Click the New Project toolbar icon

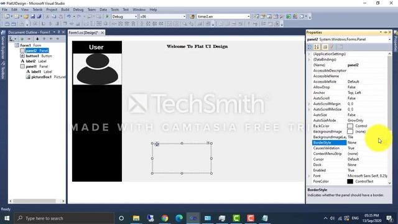pos(7,17)
